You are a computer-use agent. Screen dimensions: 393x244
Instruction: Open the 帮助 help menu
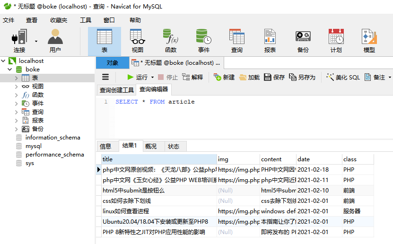click(135, 20)
